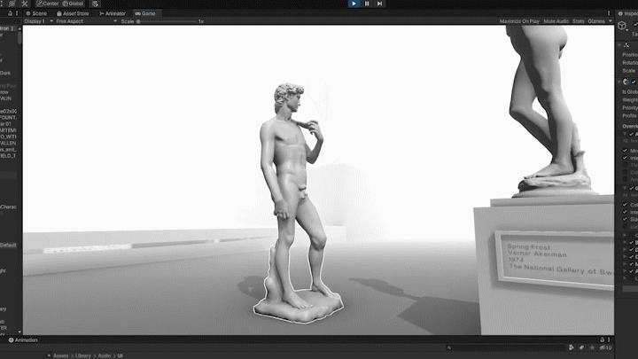
Task: Open the Gizmos dropdown arrow
Action: pyautogui.click(x=610, y=21)
